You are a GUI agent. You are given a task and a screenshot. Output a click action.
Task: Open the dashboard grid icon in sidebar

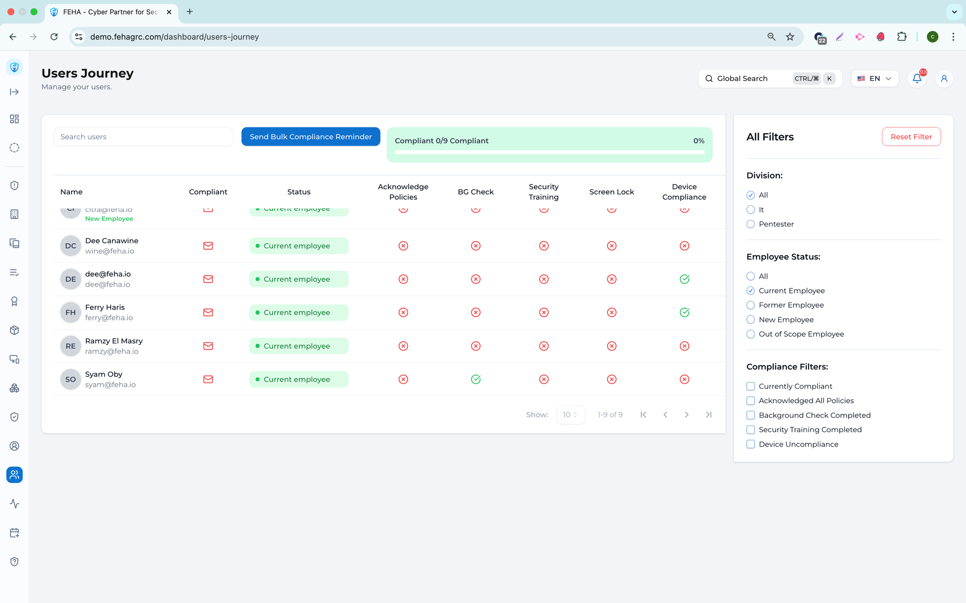click(14, 119)
